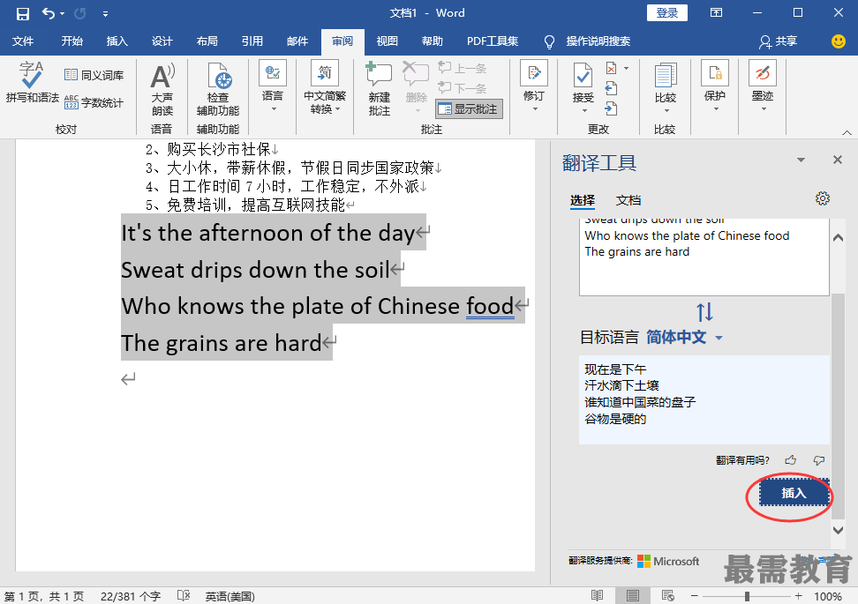
Task: Open Customize Quick Access Toolbar dropdown
Action: click(105, 13)
